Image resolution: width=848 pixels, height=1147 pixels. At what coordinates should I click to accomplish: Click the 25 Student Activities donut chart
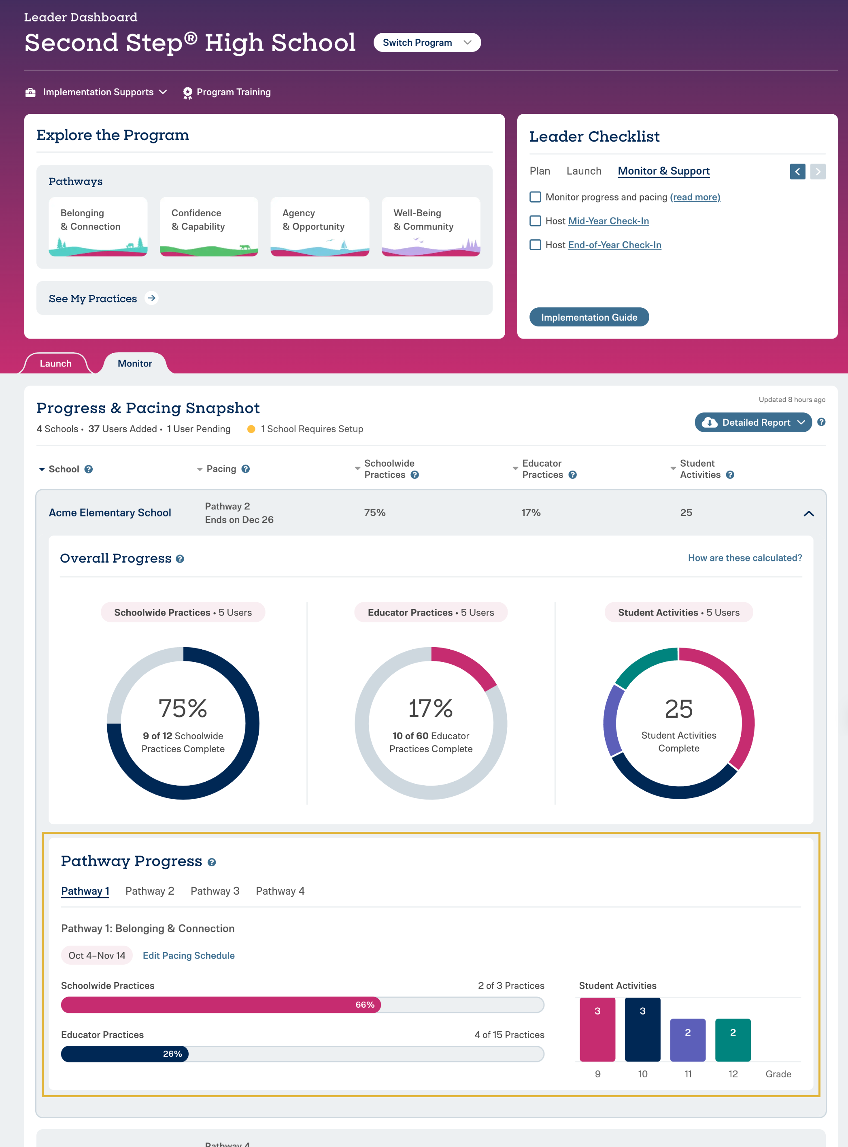(679, 723)
